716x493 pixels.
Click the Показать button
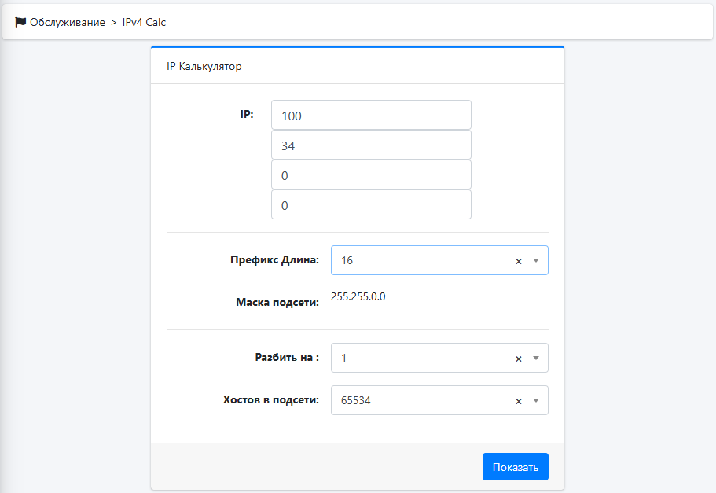(x=515, y=466)
